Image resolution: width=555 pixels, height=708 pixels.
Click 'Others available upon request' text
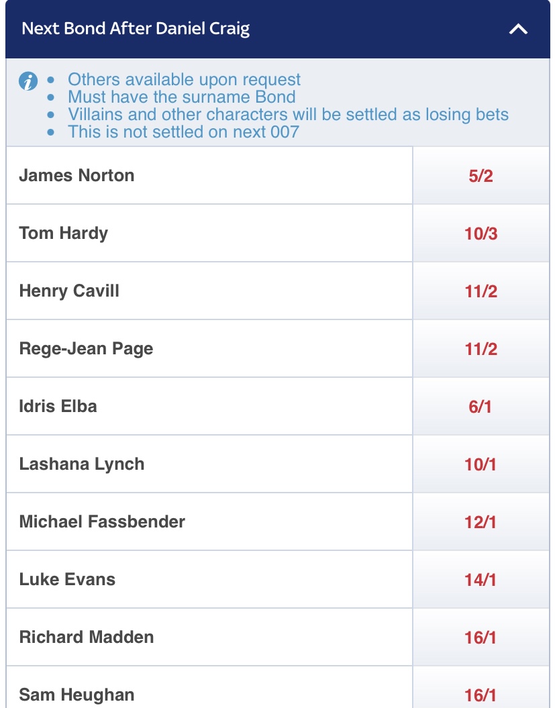point(184,79)
